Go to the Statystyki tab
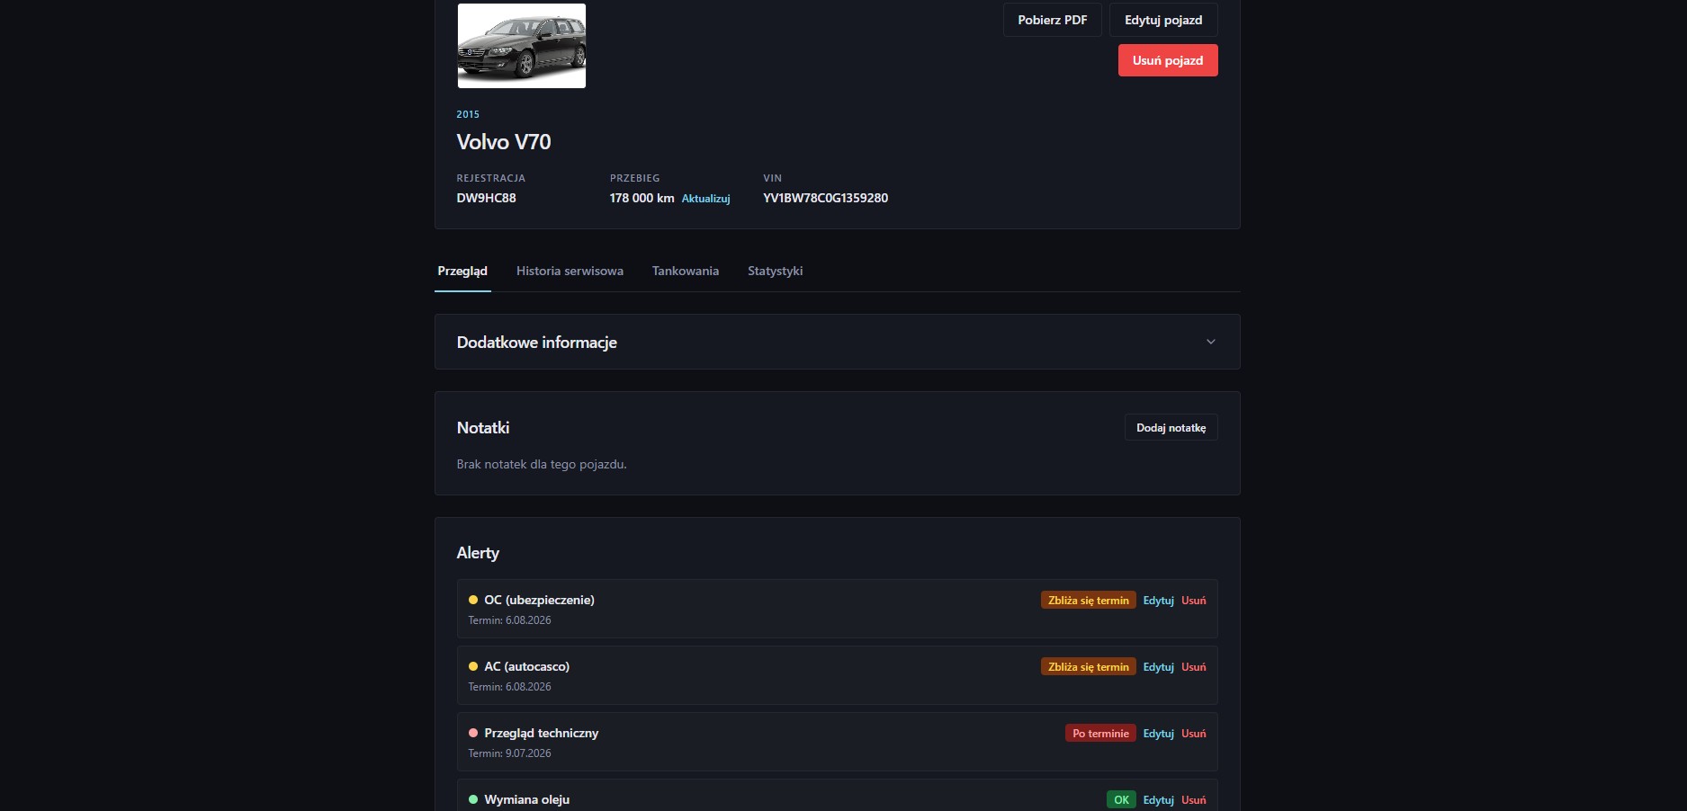 pos(775,271)
